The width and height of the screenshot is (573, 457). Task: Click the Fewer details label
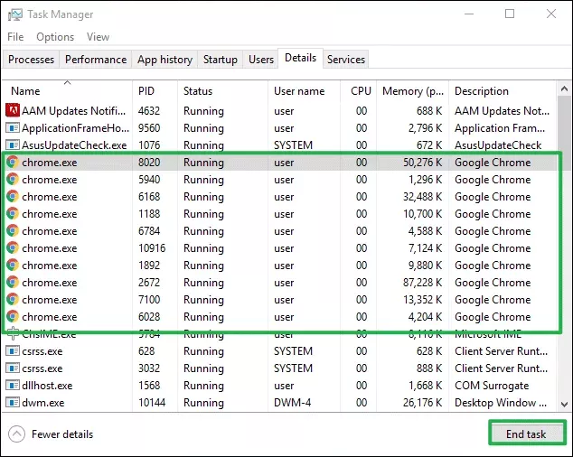pyautogui.click(x=62, y=434)
